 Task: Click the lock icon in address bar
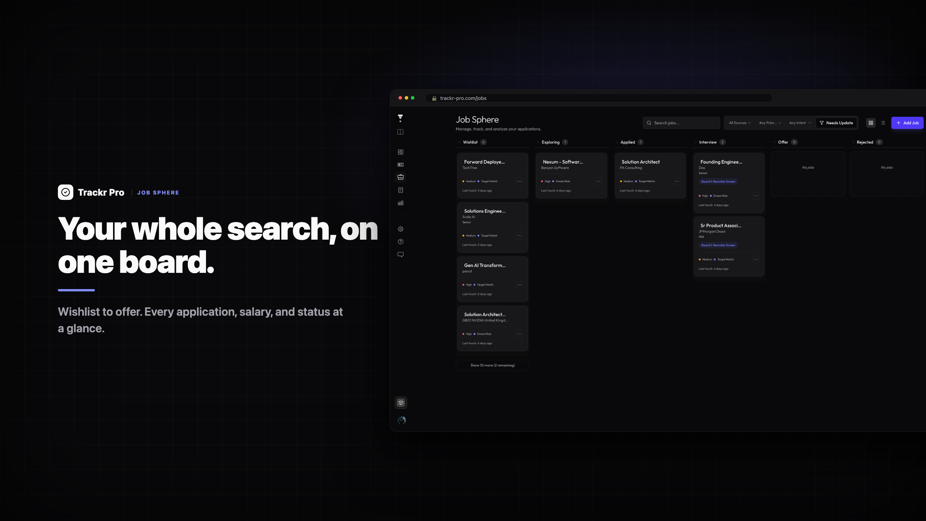pyautogui.click(x=434, y=98)
